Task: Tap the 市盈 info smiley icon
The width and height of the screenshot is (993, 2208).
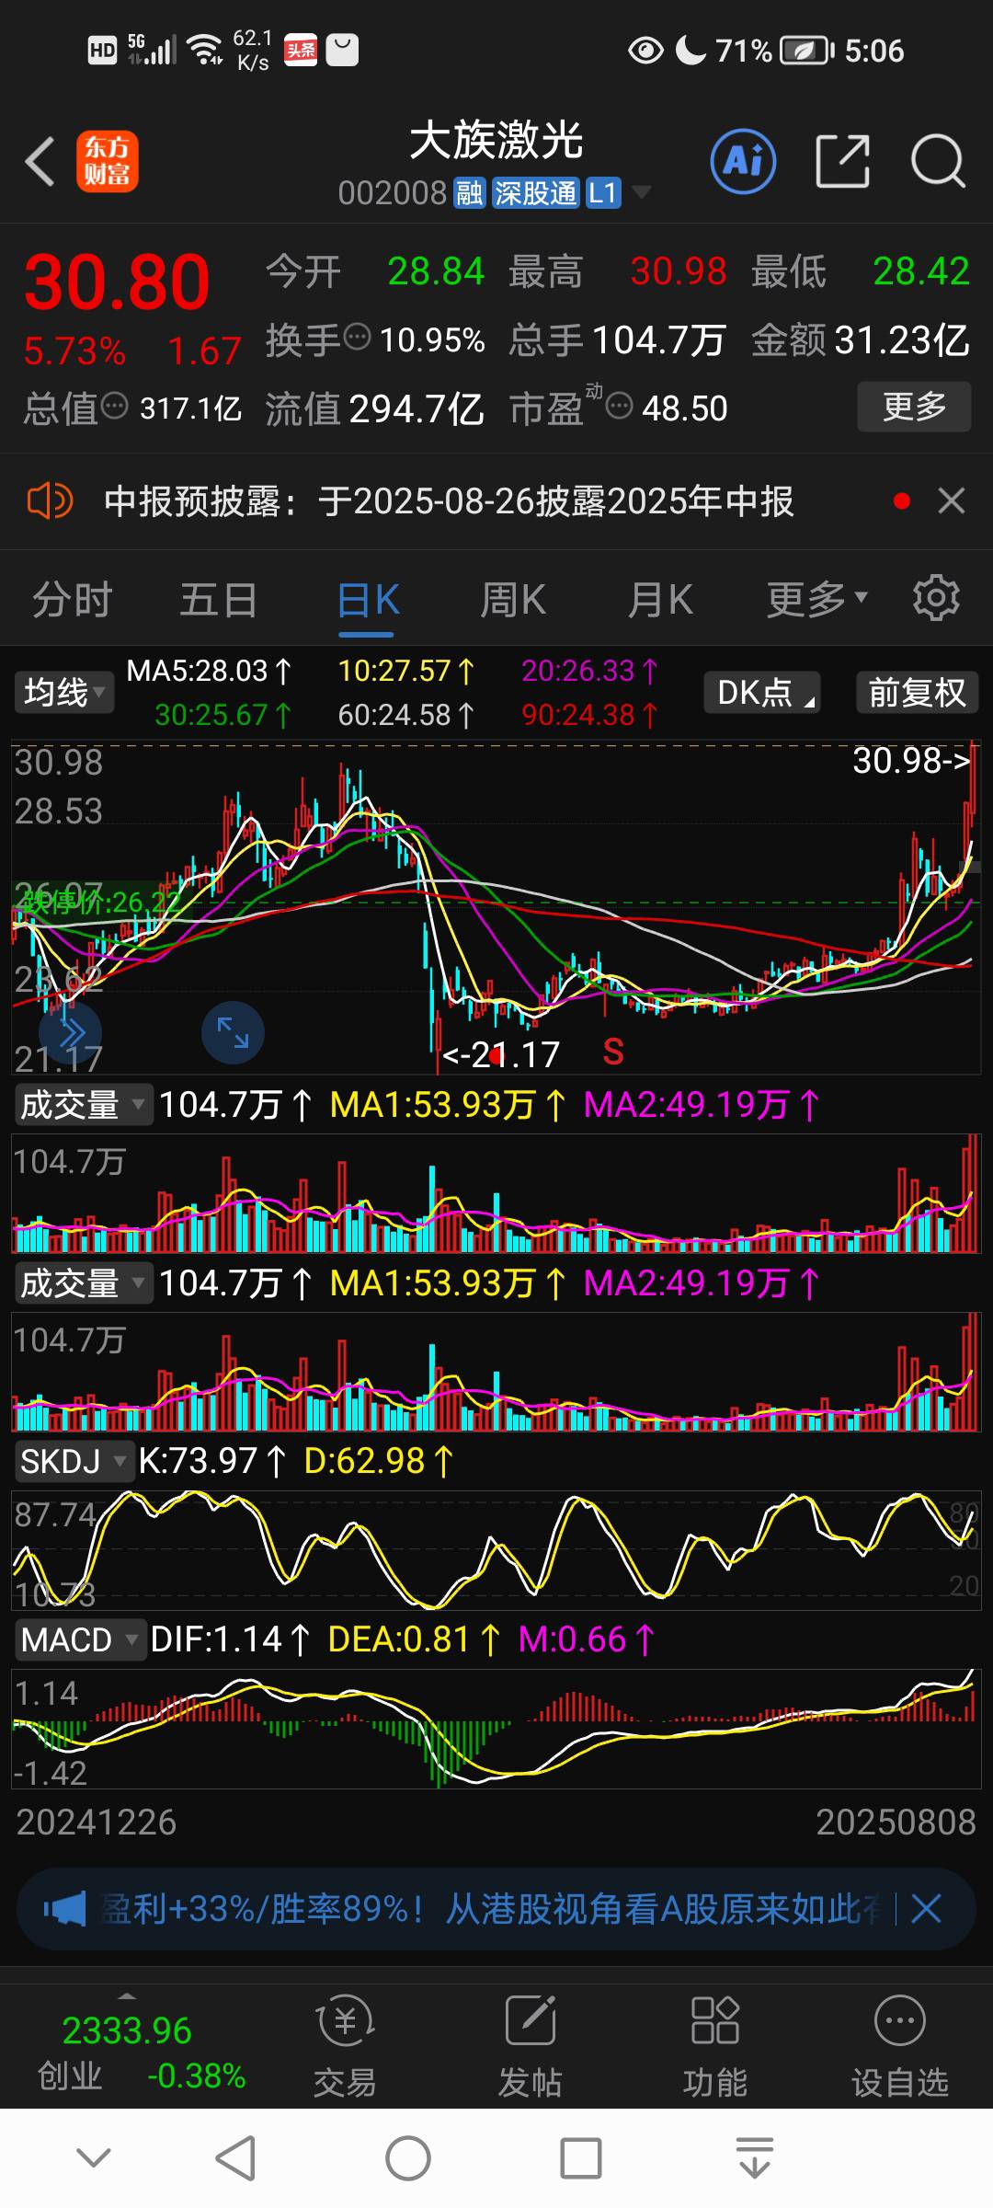Action: pyautogui.click(x=620, y=405)
